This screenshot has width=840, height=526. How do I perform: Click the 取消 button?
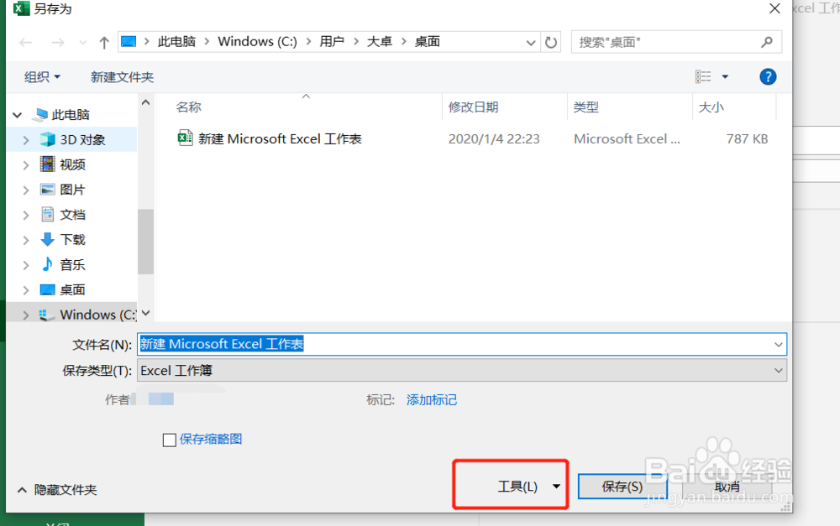point(727,487)
